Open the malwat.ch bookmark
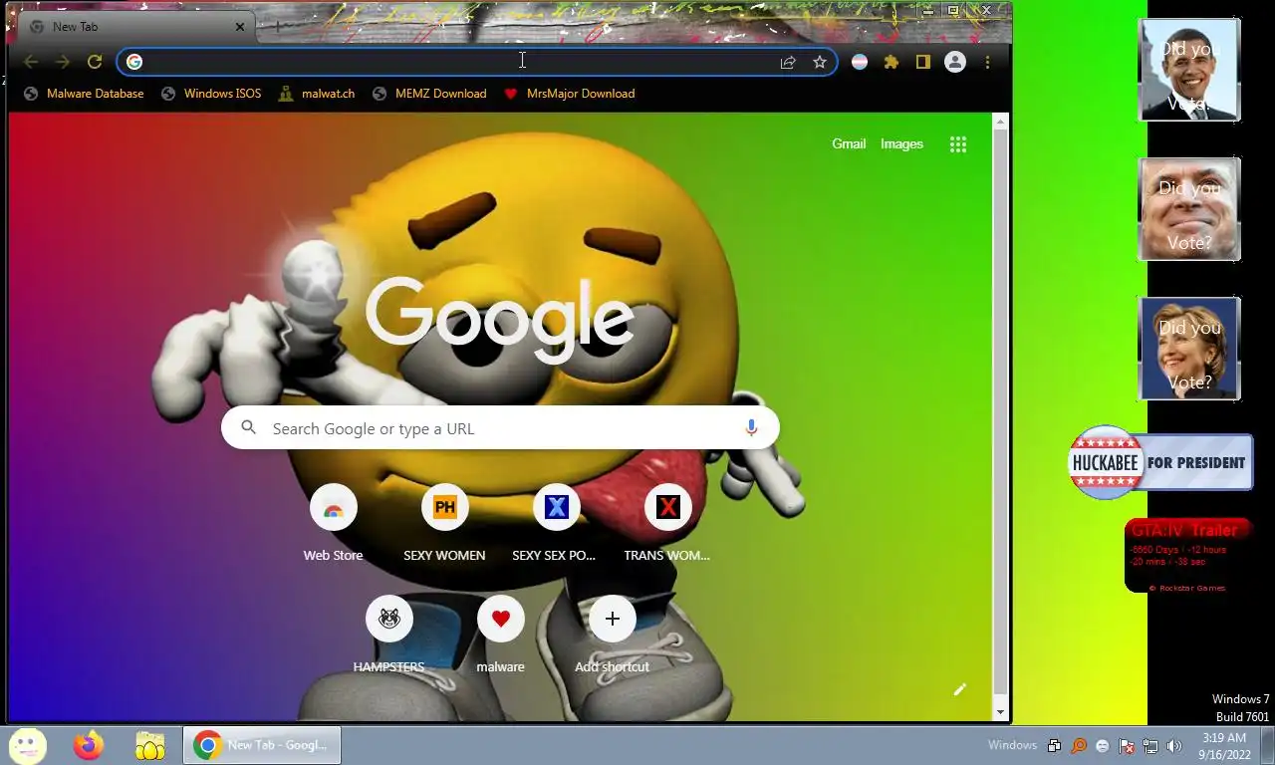Screen dimensions: 1275x765 316,94
